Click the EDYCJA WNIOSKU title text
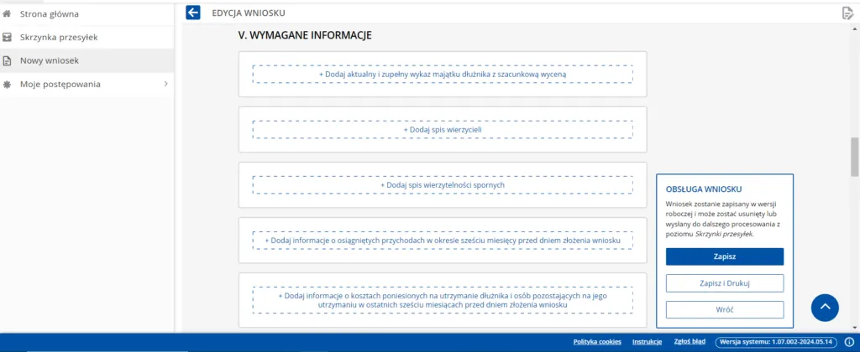This screenshot has width=860, height=352. [x=249, y=13]
